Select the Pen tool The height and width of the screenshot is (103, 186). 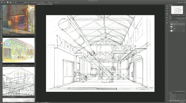click(x=1, y=30)
